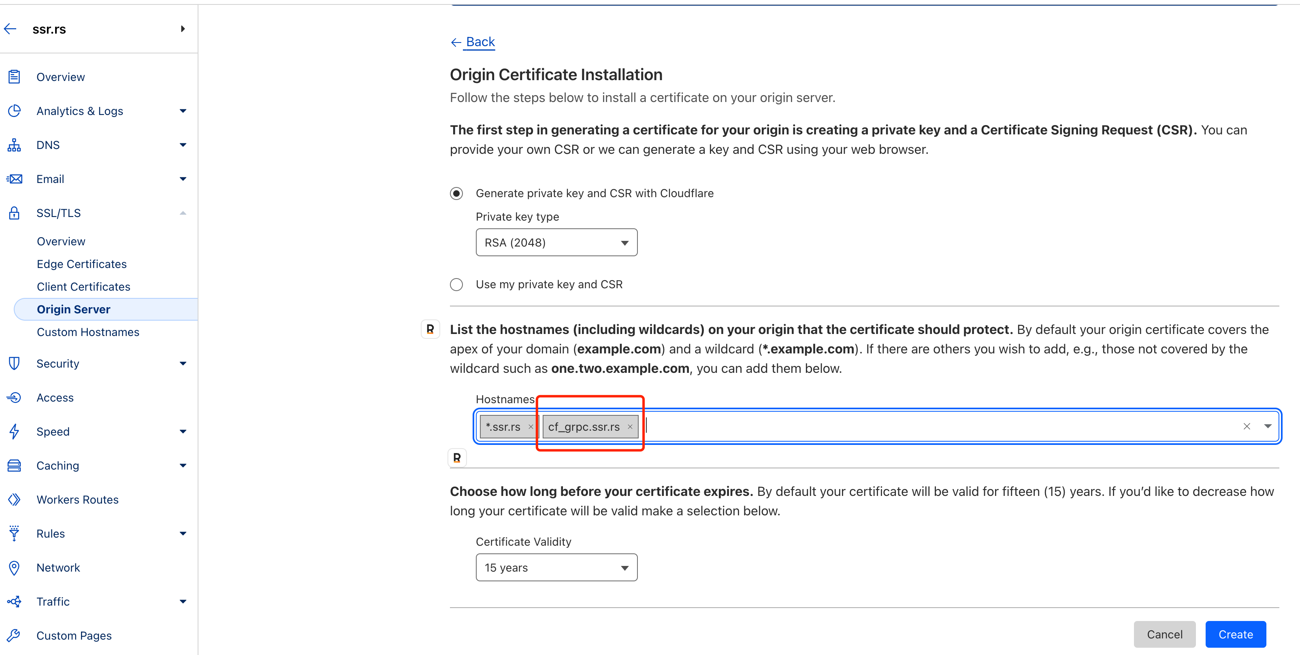Click the Analytics & Logs pie chart icon
1300x655 pixels.
point(14,111)
